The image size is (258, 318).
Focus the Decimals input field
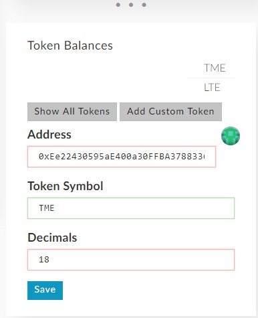click(x=131, y=260)
